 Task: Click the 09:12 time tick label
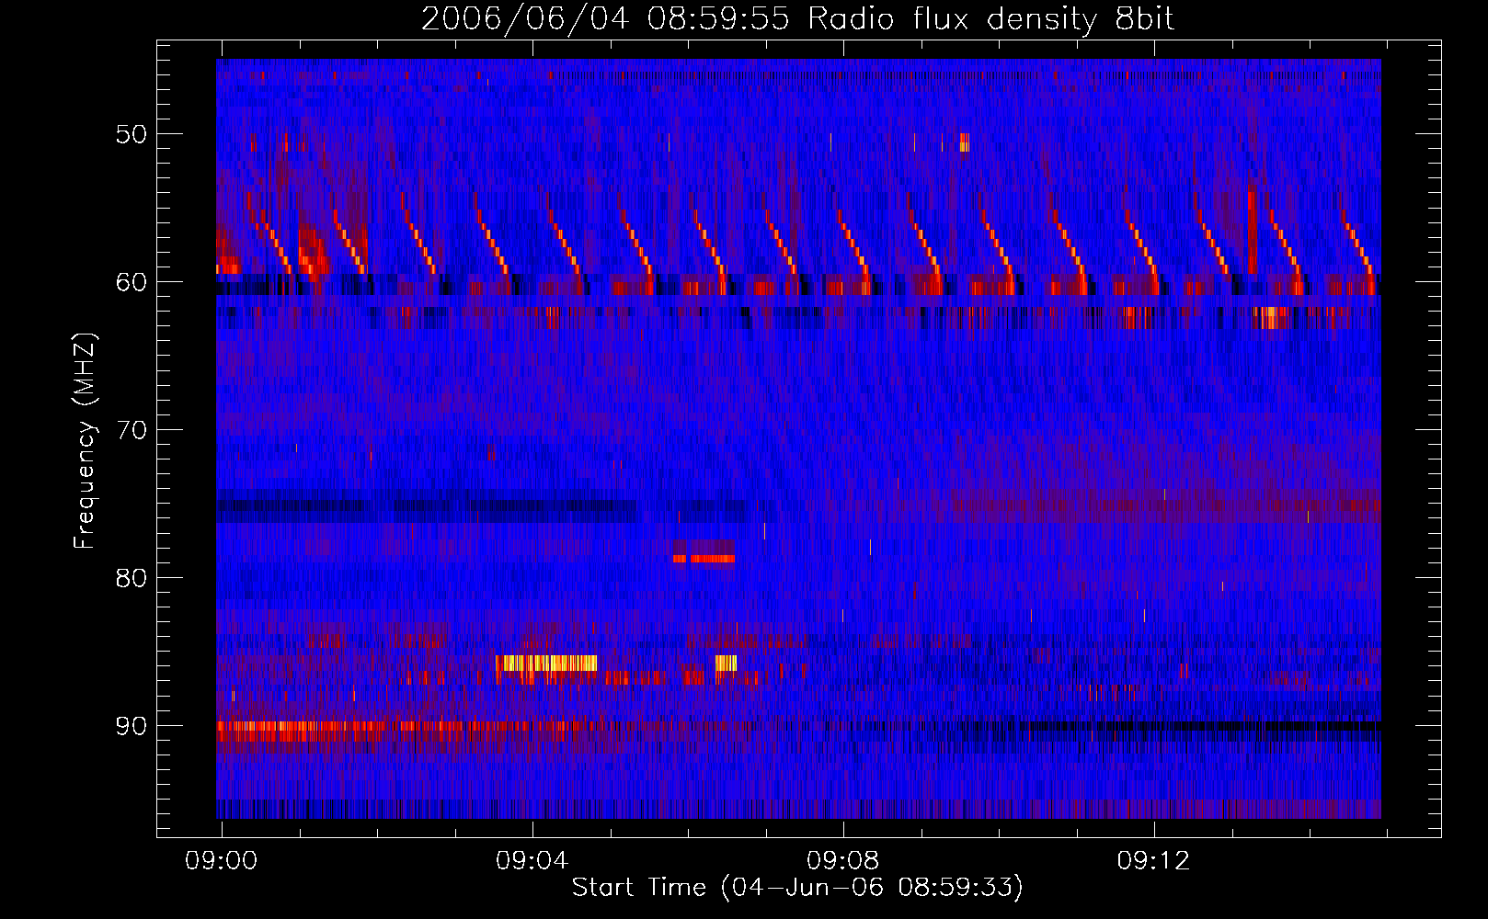[x=1154, y=861]
